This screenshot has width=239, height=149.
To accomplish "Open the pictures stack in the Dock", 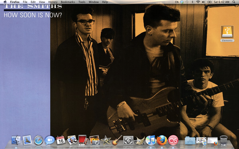I will pyautogui.click(x=201, y=141).
